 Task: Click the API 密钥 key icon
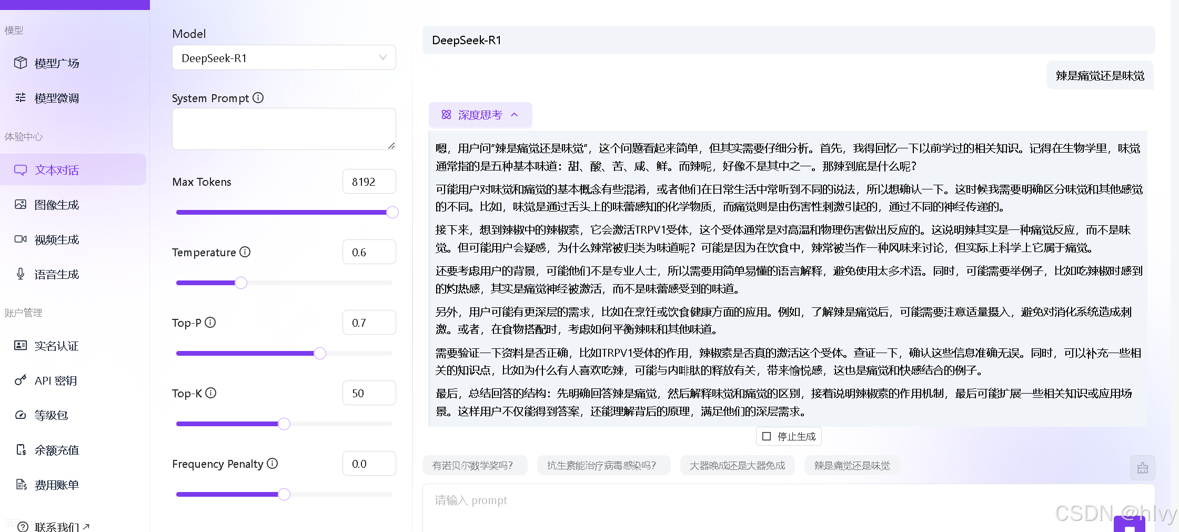[21, 380]
